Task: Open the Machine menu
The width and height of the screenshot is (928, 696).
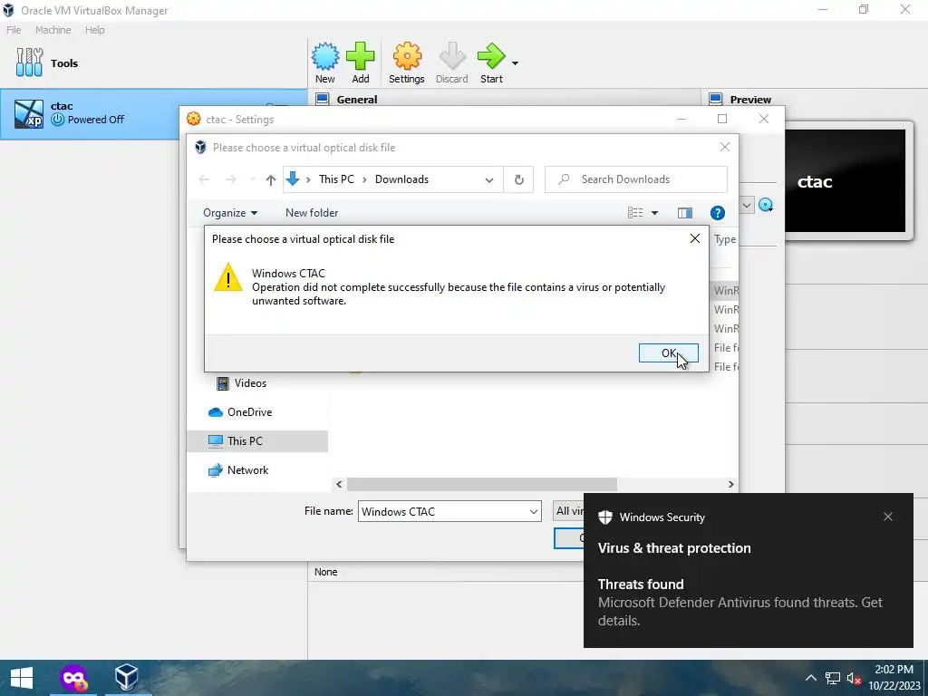Action: [53, 30]
